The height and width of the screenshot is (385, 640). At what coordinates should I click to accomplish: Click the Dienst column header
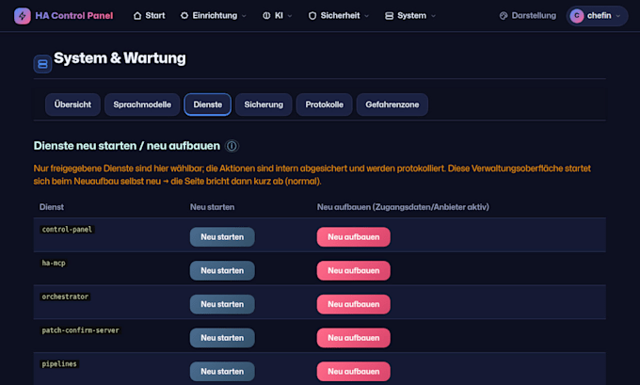[52, 207]
